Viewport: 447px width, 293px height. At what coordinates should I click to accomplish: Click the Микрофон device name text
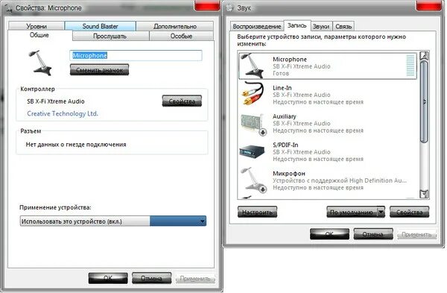[x=289, y=174]
